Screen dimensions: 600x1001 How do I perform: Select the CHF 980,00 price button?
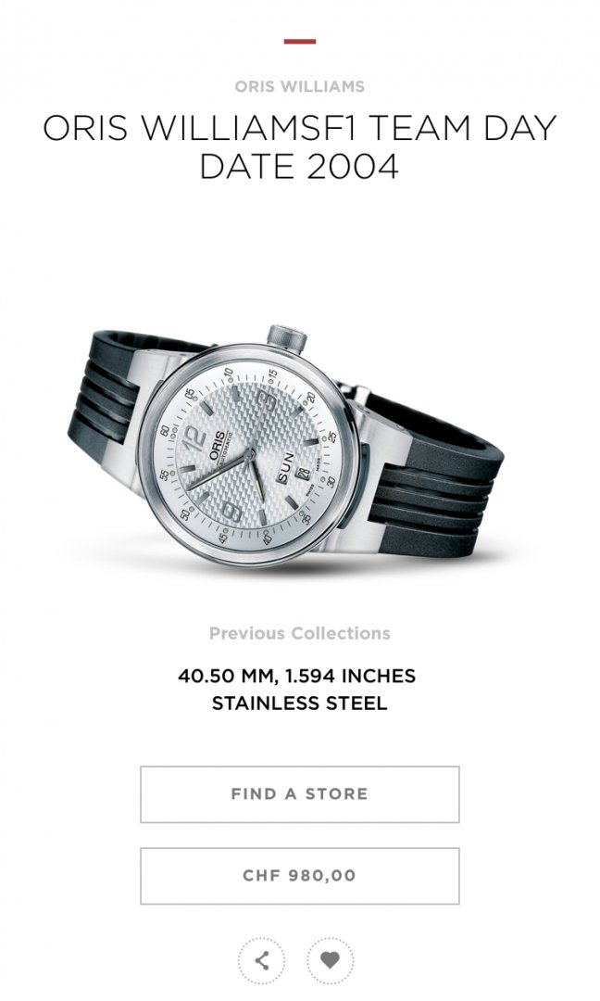tap(300, 876)
